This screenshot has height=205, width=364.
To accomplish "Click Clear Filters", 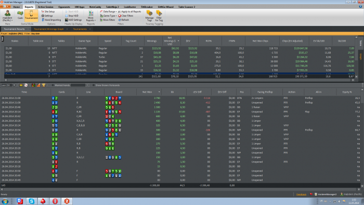I will (126, 16).
